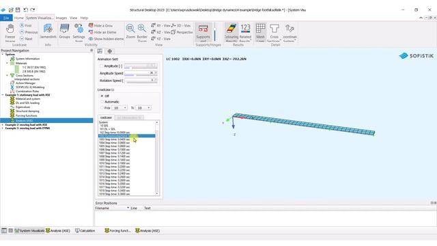Viewport: 437px width, 246px height.
Task: Open the Groups visibility tool
Action: (64, 31)
